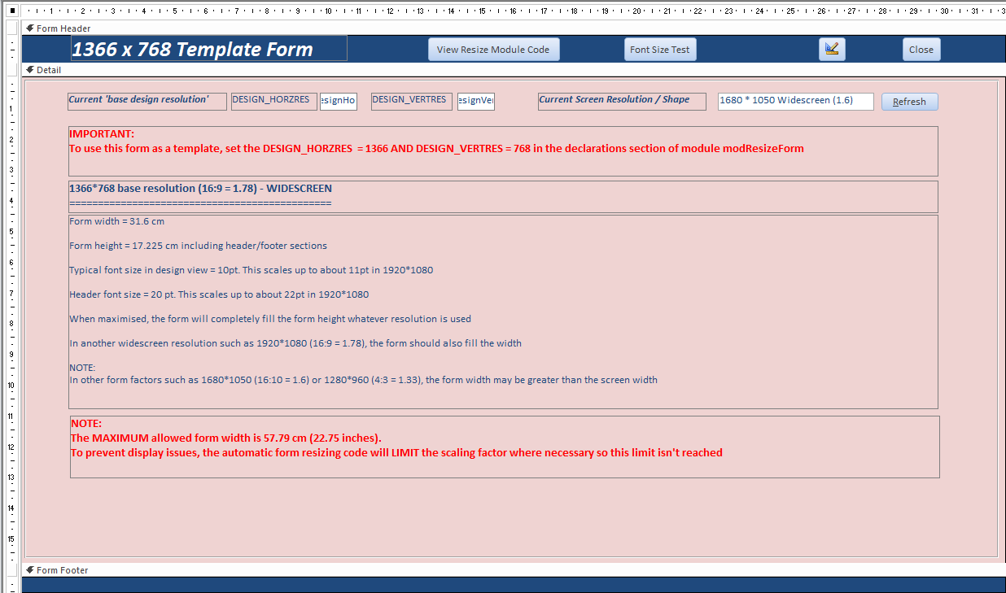This screenshot has height=593, width=1006.
Task: Click the red IMPORTANT text box
Action: click(503, 151)
